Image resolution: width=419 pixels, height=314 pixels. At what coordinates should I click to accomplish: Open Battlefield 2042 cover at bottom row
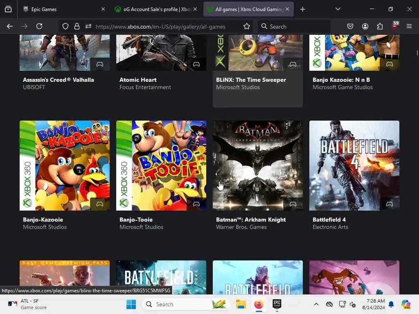(x=161, y=277)
